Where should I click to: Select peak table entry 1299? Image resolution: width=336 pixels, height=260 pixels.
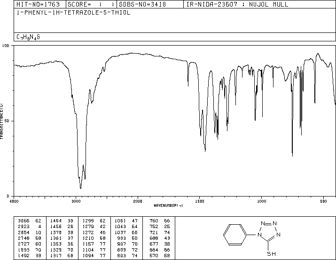click(x=88, y=221)
